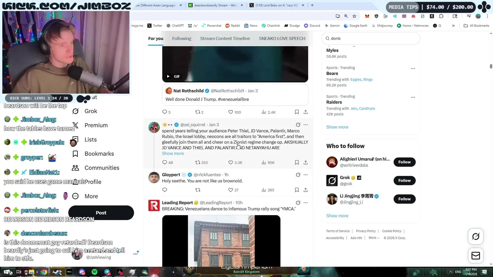
Task: Open the @JzeViewing account switcher menu
Action: (x=135, y=254)
